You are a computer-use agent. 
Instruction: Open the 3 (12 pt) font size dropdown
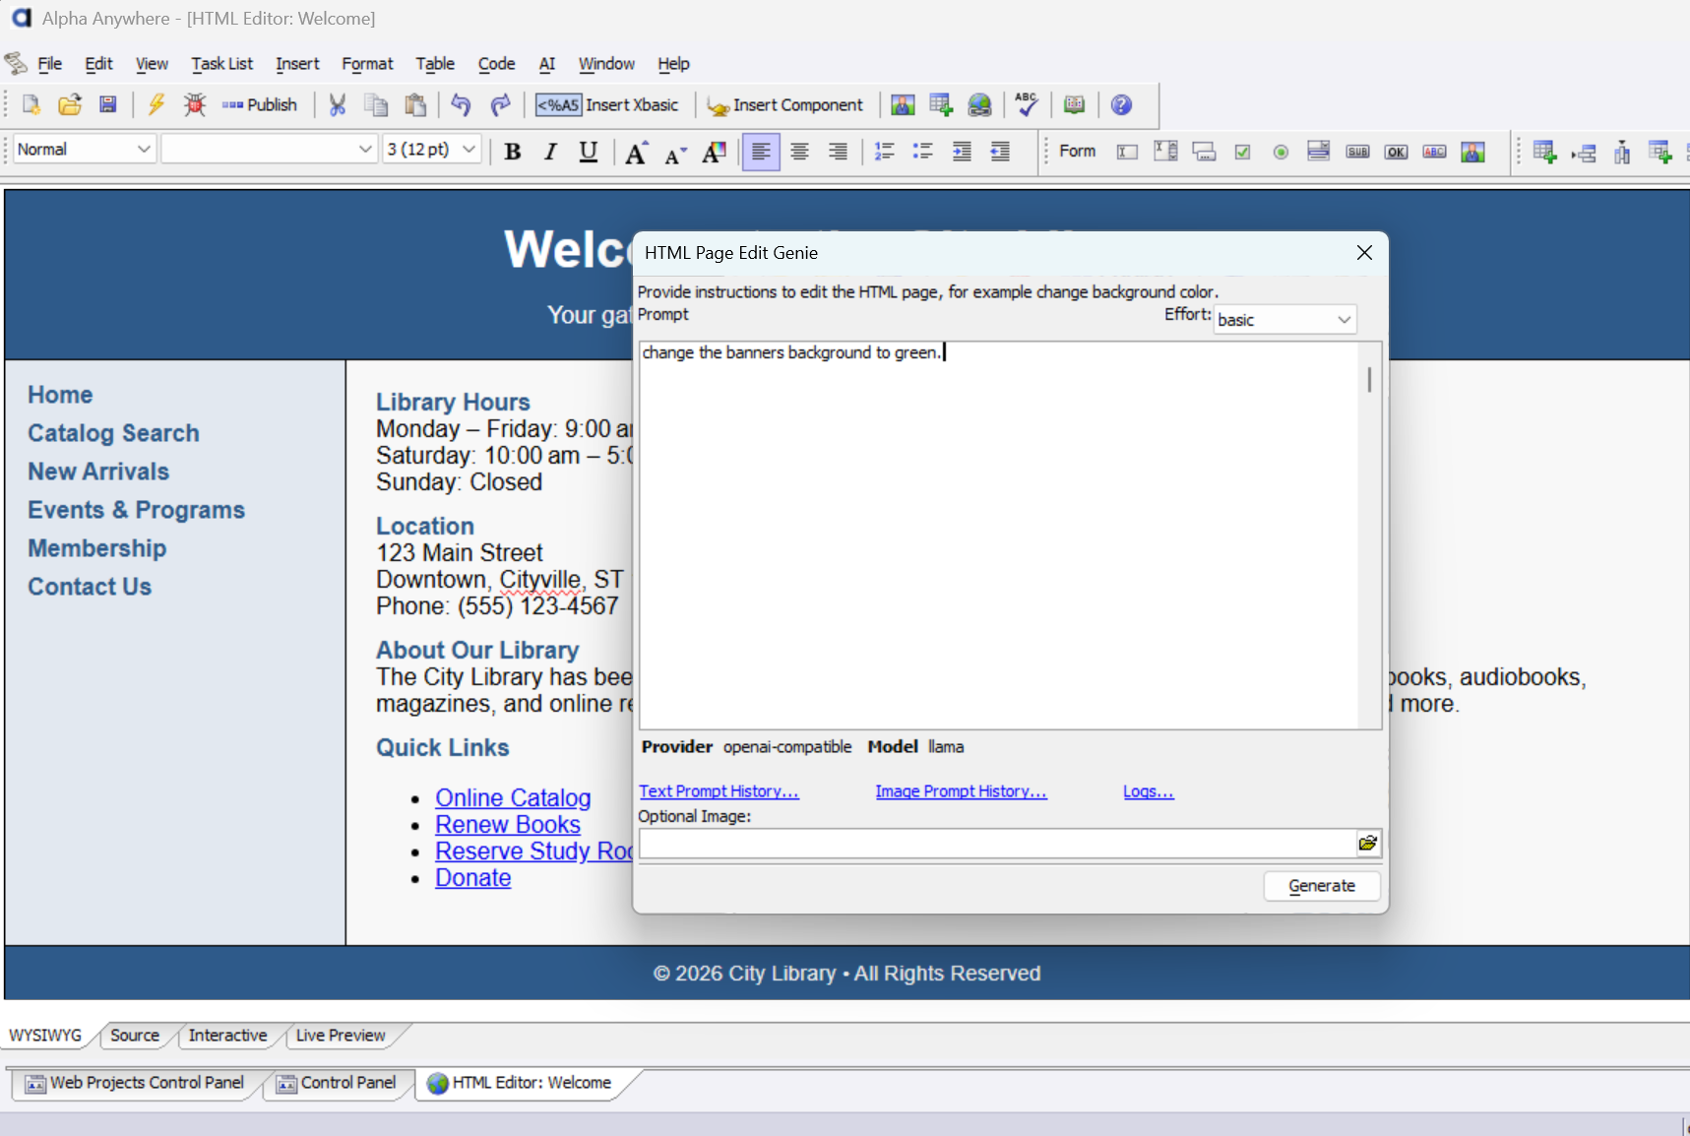click(432, 150)
